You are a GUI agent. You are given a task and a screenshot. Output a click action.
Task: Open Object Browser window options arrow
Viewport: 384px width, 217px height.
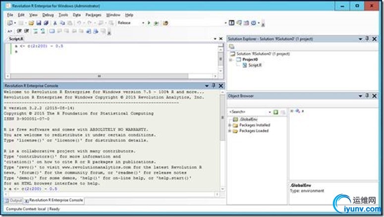[360, 96]
